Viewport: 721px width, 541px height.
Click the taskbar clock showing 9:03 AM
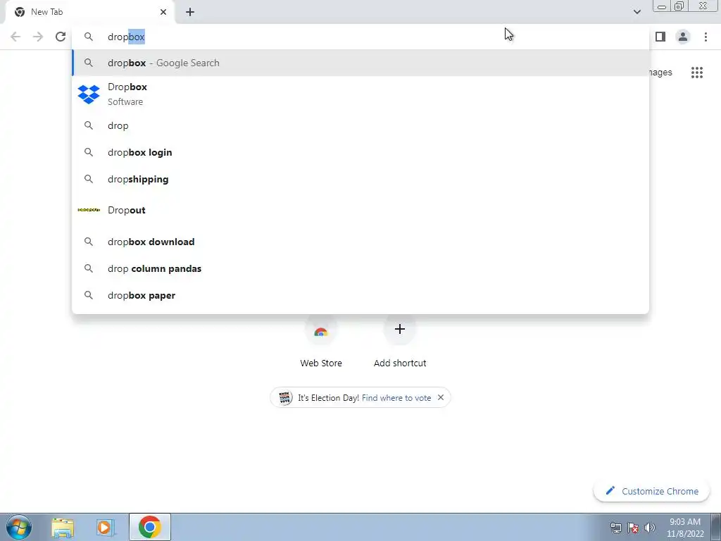(685, 528)
